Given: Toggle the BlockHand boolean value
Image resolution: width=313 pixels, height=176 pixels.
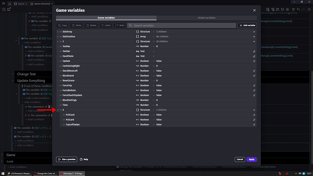Looking at the screenshot, I should pos(254,76).
